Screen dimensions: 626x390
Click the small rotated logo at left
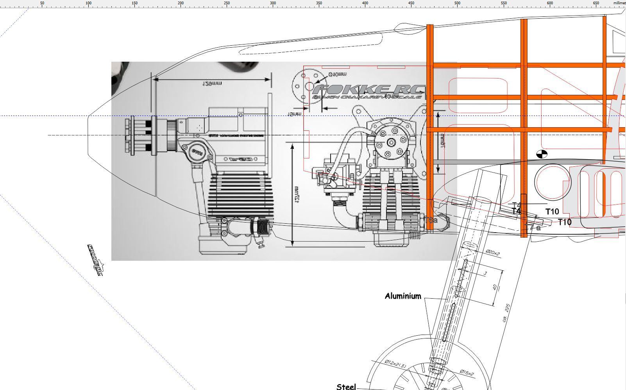95,259
